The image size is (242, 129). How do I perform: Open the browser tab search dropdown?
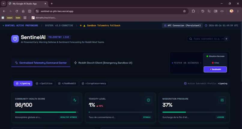point(4,4)
